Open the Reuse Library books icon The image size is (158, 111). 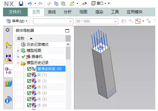8,83
